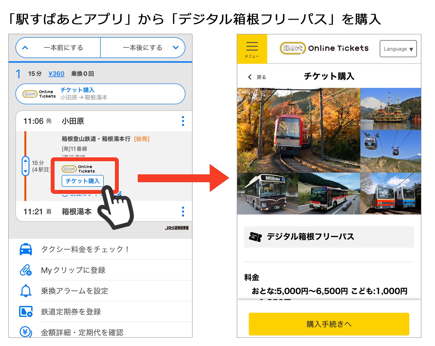The height and width of the screenshot is (346, 435).
Task: Select 一本前にする earlier train button
Action: (58, 48)
